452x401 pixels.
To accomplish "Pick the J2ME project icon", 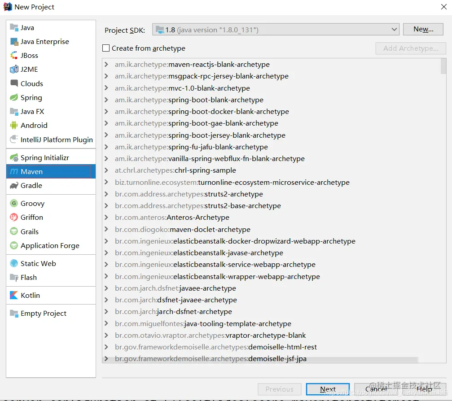I will click(14, 70).
